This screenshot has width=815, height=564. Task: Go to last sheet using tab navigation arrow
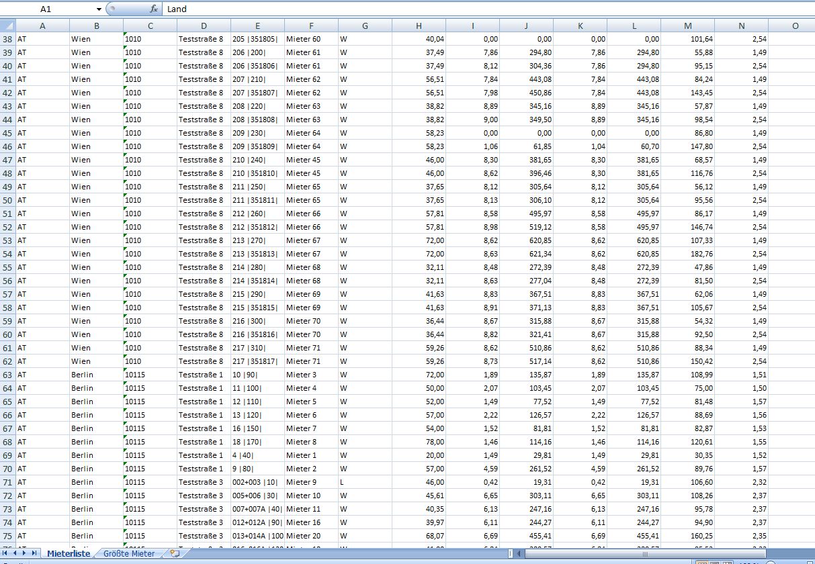36,554
